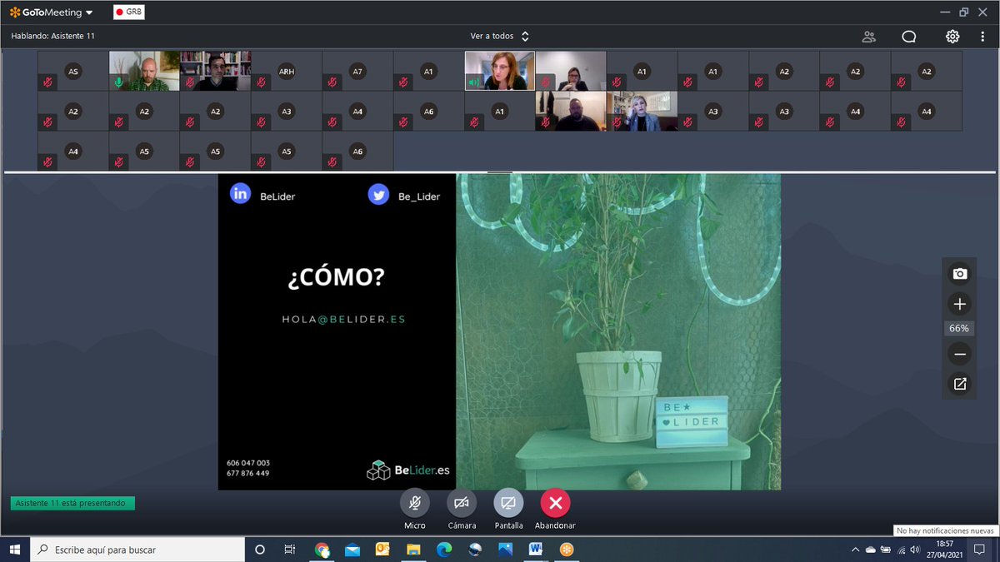
Task: Click the participant panel divider handle
Action: pos(500,172)
